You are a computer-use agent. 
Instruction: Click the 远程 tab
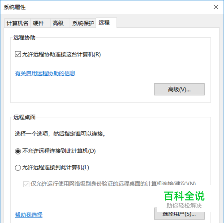[x=106, y=23]
